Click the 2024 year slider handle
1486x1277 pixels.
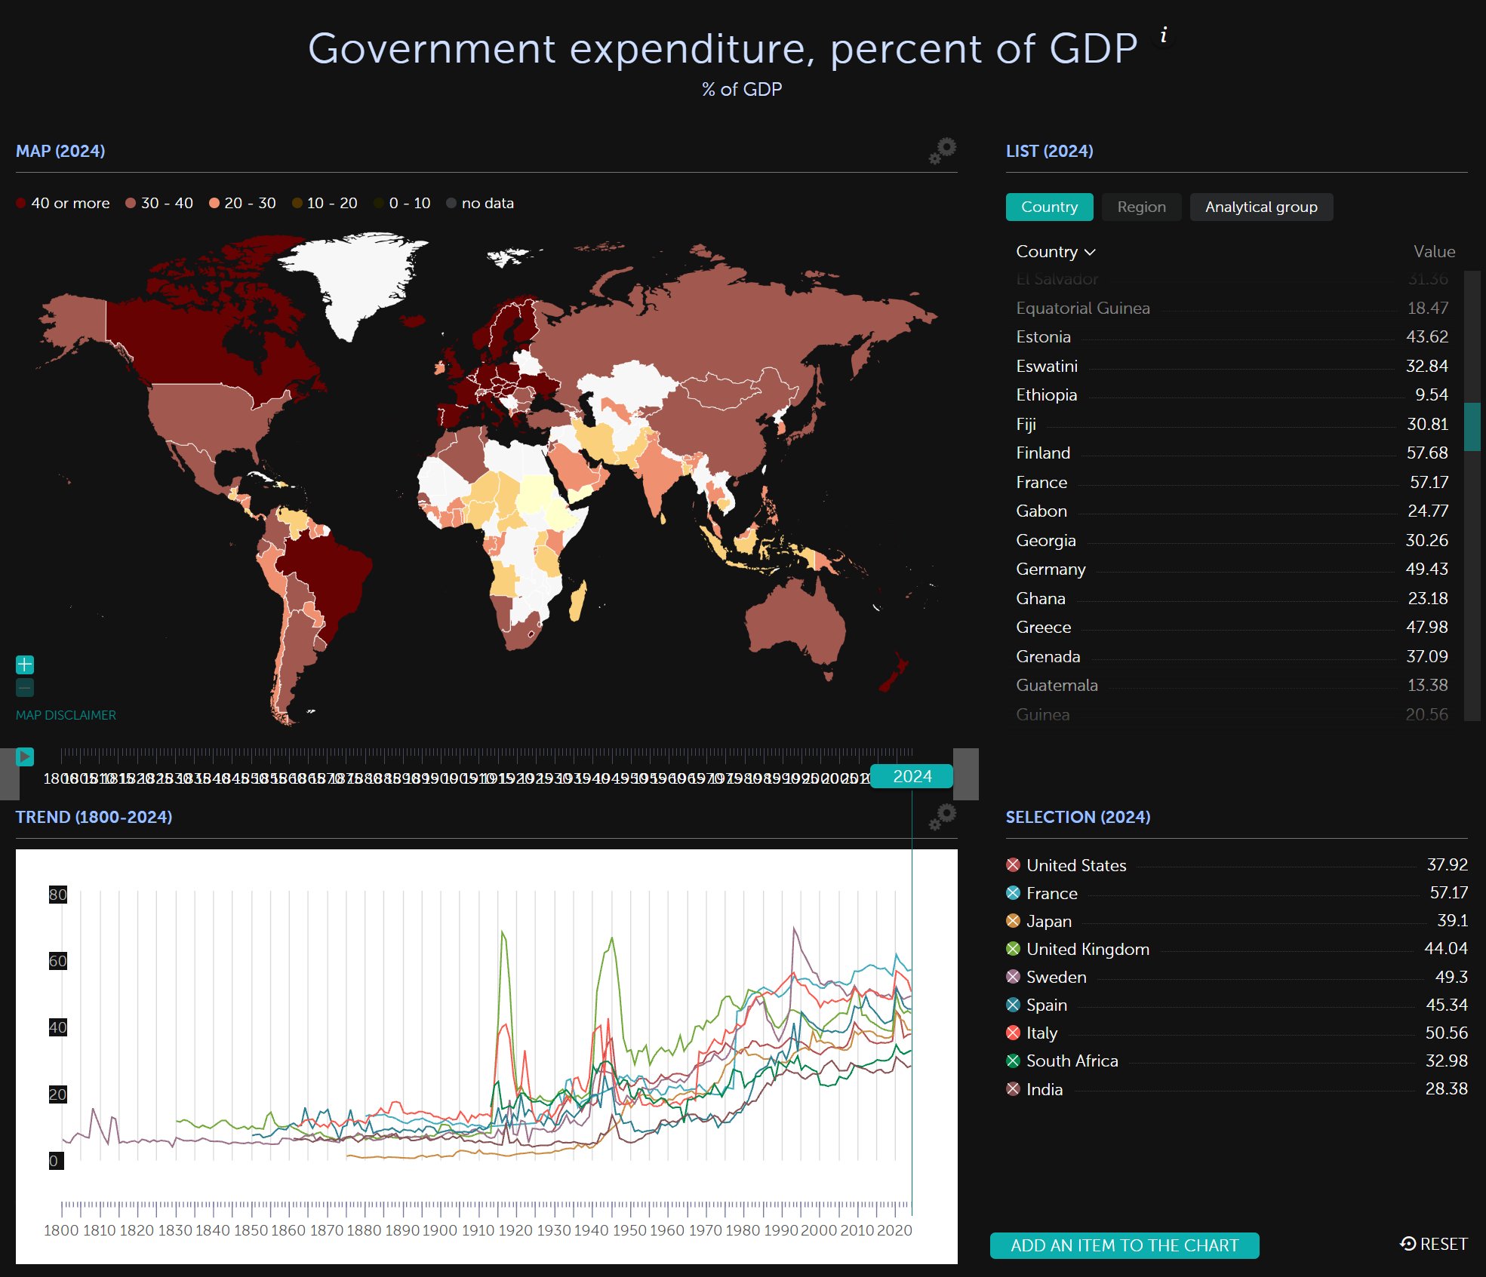click(x=912, y=776)
